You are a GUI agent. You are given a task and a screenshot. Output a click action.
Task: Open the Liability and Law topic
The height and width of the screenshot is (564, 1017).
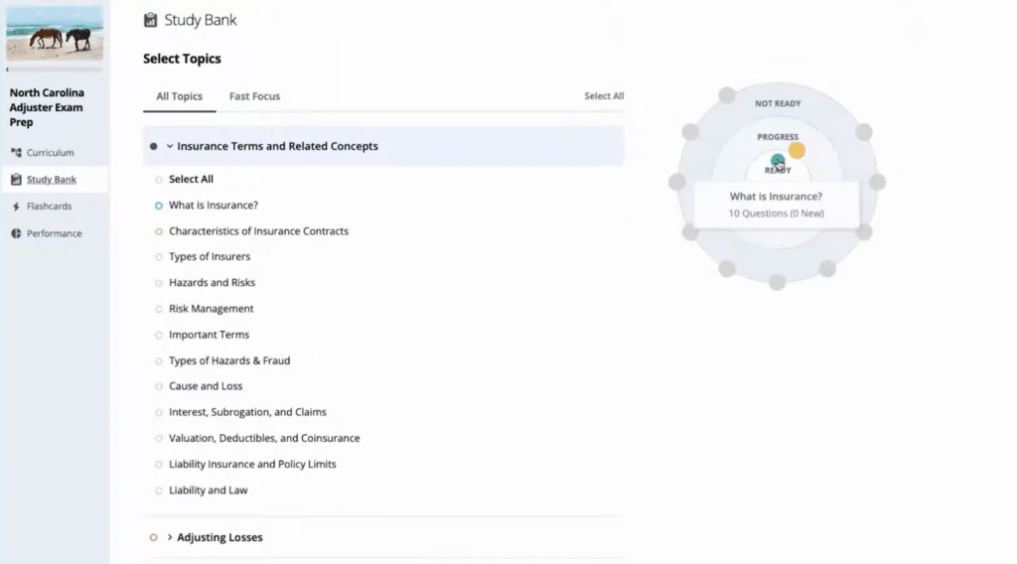(x=208, y=490)
